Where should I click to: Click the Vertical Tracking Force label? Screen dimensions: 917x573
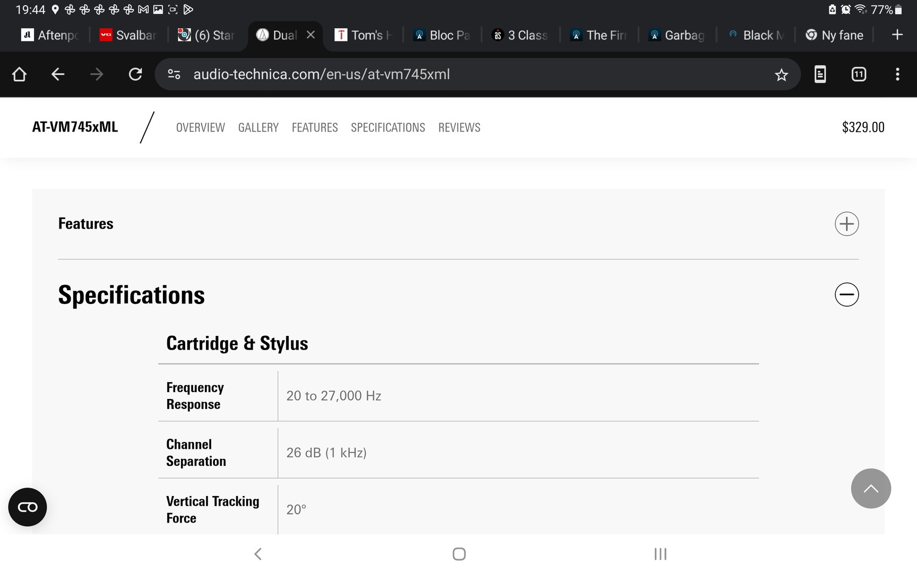coord(213,509)
